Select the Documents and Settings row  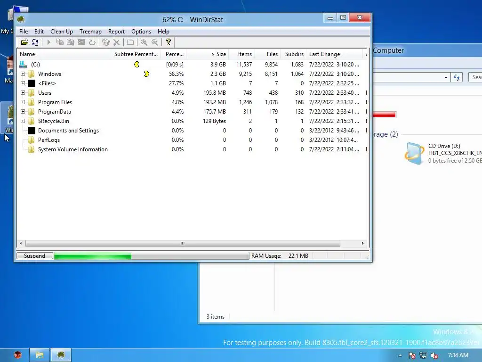(x=192, y=131)
